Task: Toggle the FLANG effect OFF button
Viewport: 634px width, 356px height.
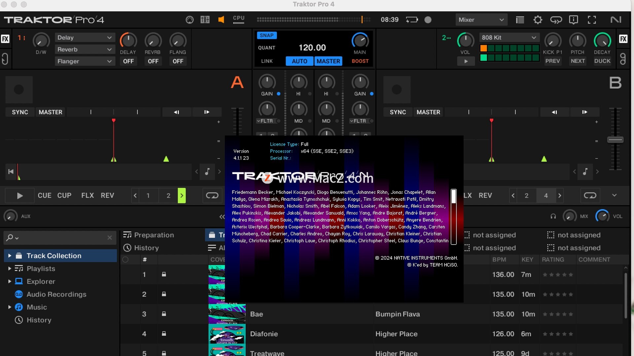Action: tap(178, 61)
